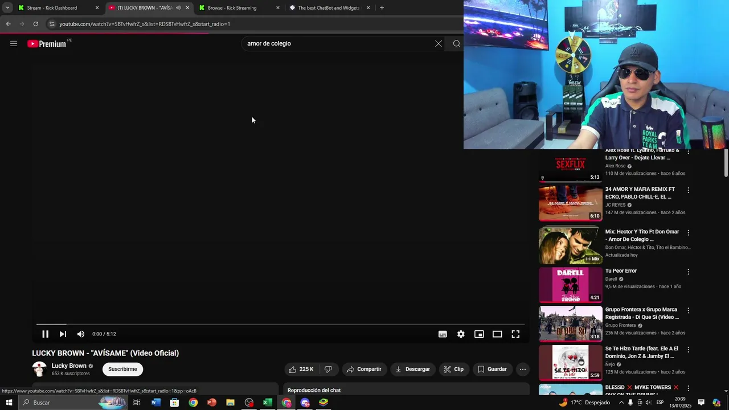Click the taskbar Buscar search box
Screen dimensions: 729x410
72,403
